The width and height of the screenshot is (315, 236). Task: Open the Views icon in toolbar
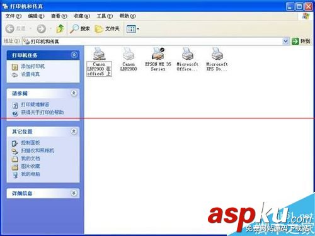(x=131, y=29)
